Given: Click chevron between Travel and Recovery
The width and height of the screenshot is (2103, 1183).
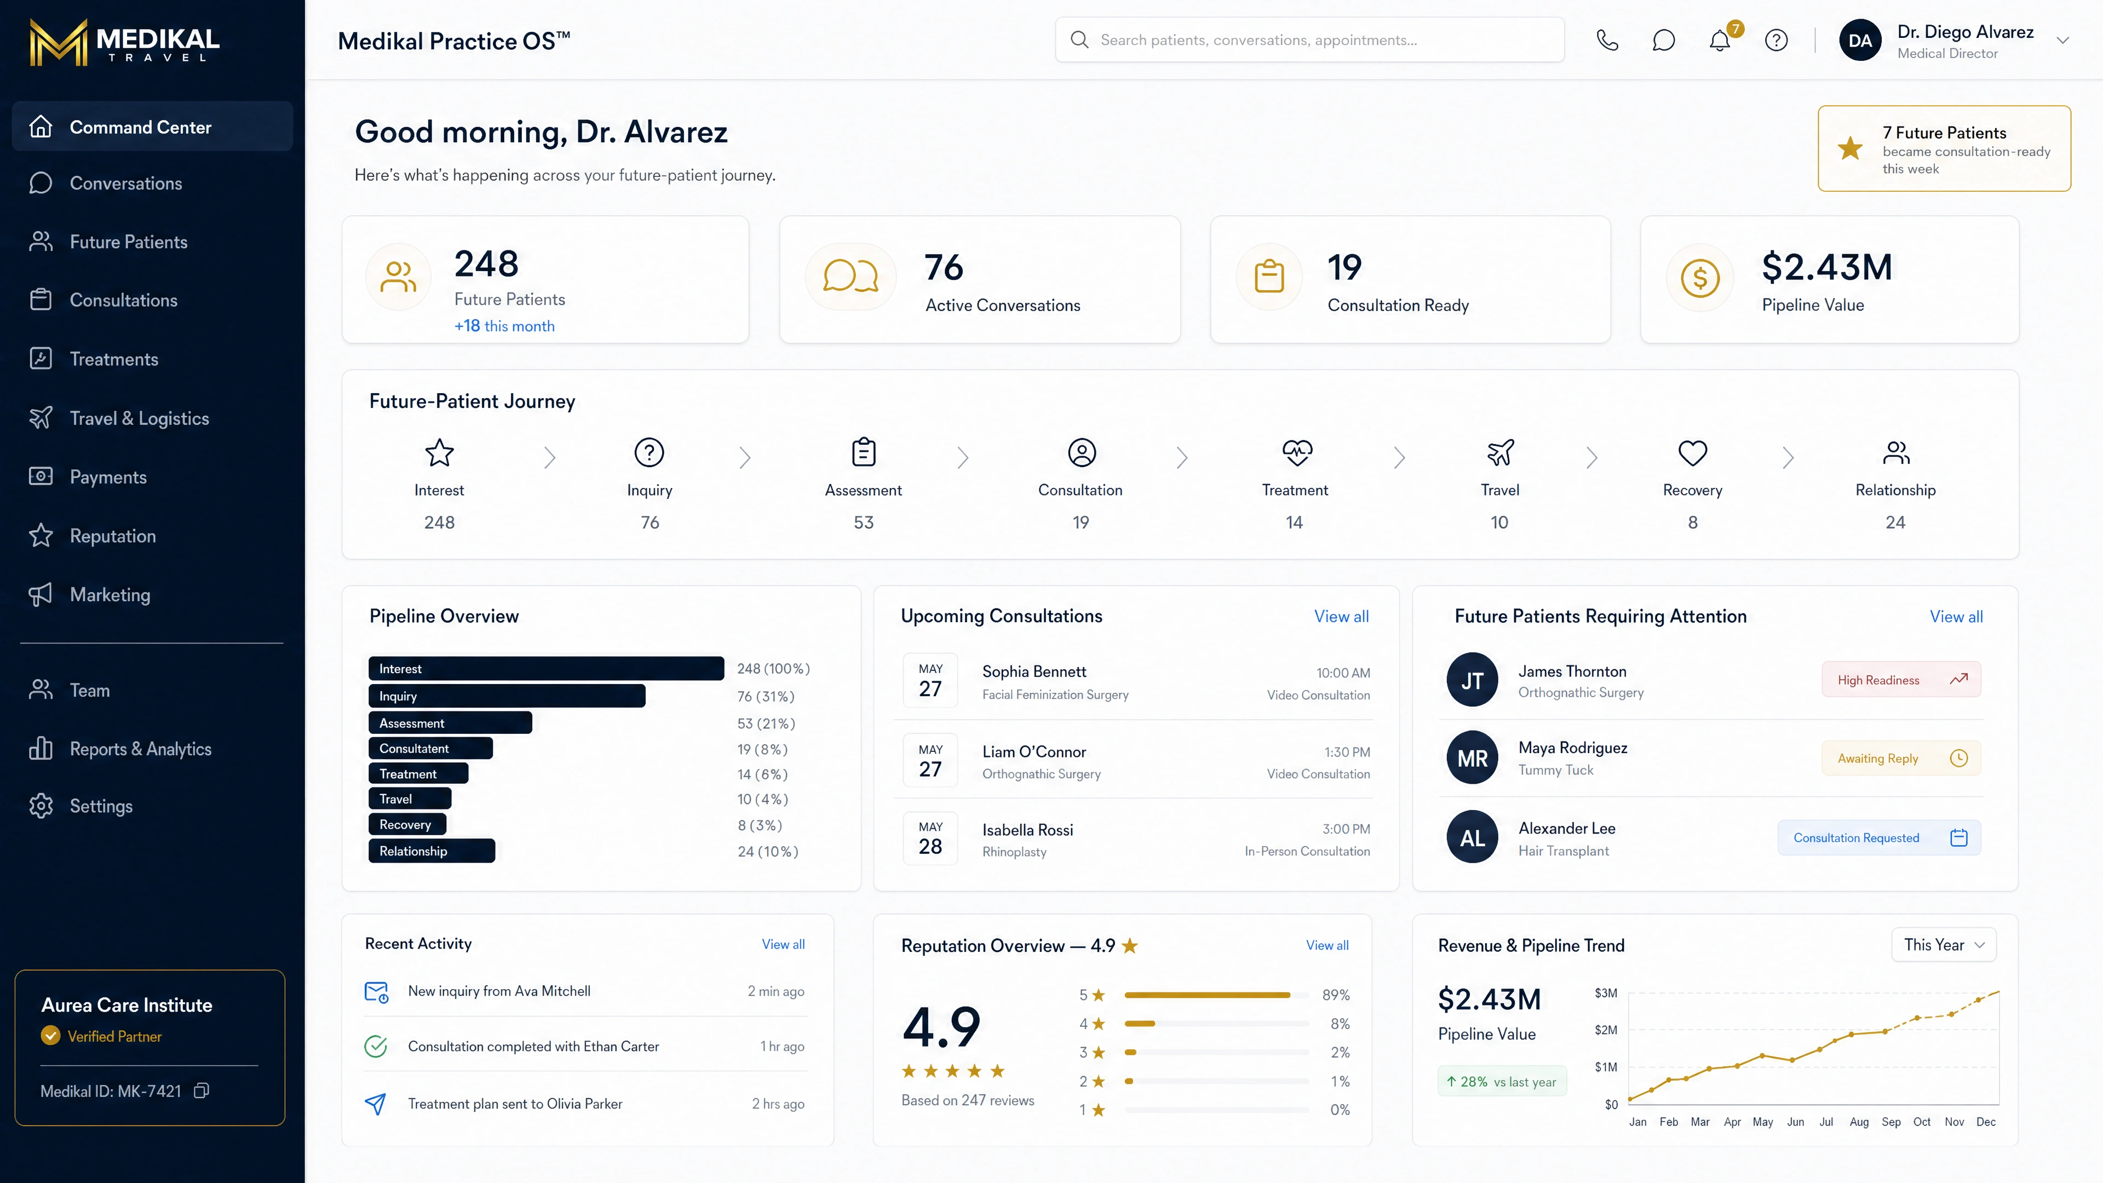Looking at the screenshot, I should point(1591,458).
